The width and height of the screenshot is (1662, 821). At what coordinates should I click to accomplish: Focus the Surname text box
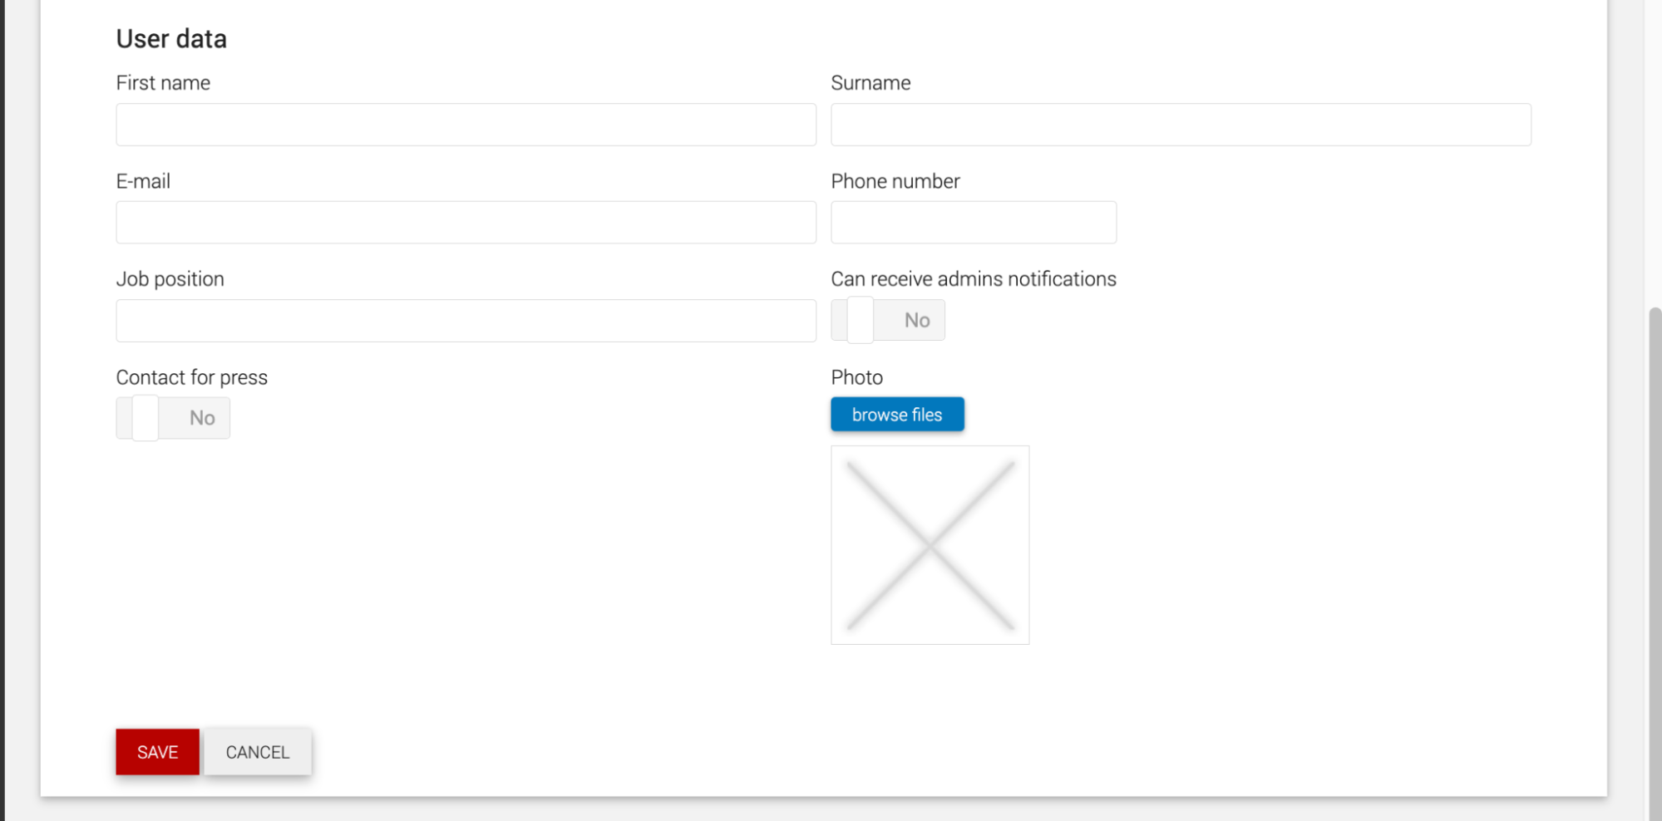(x=1181, y=125)
